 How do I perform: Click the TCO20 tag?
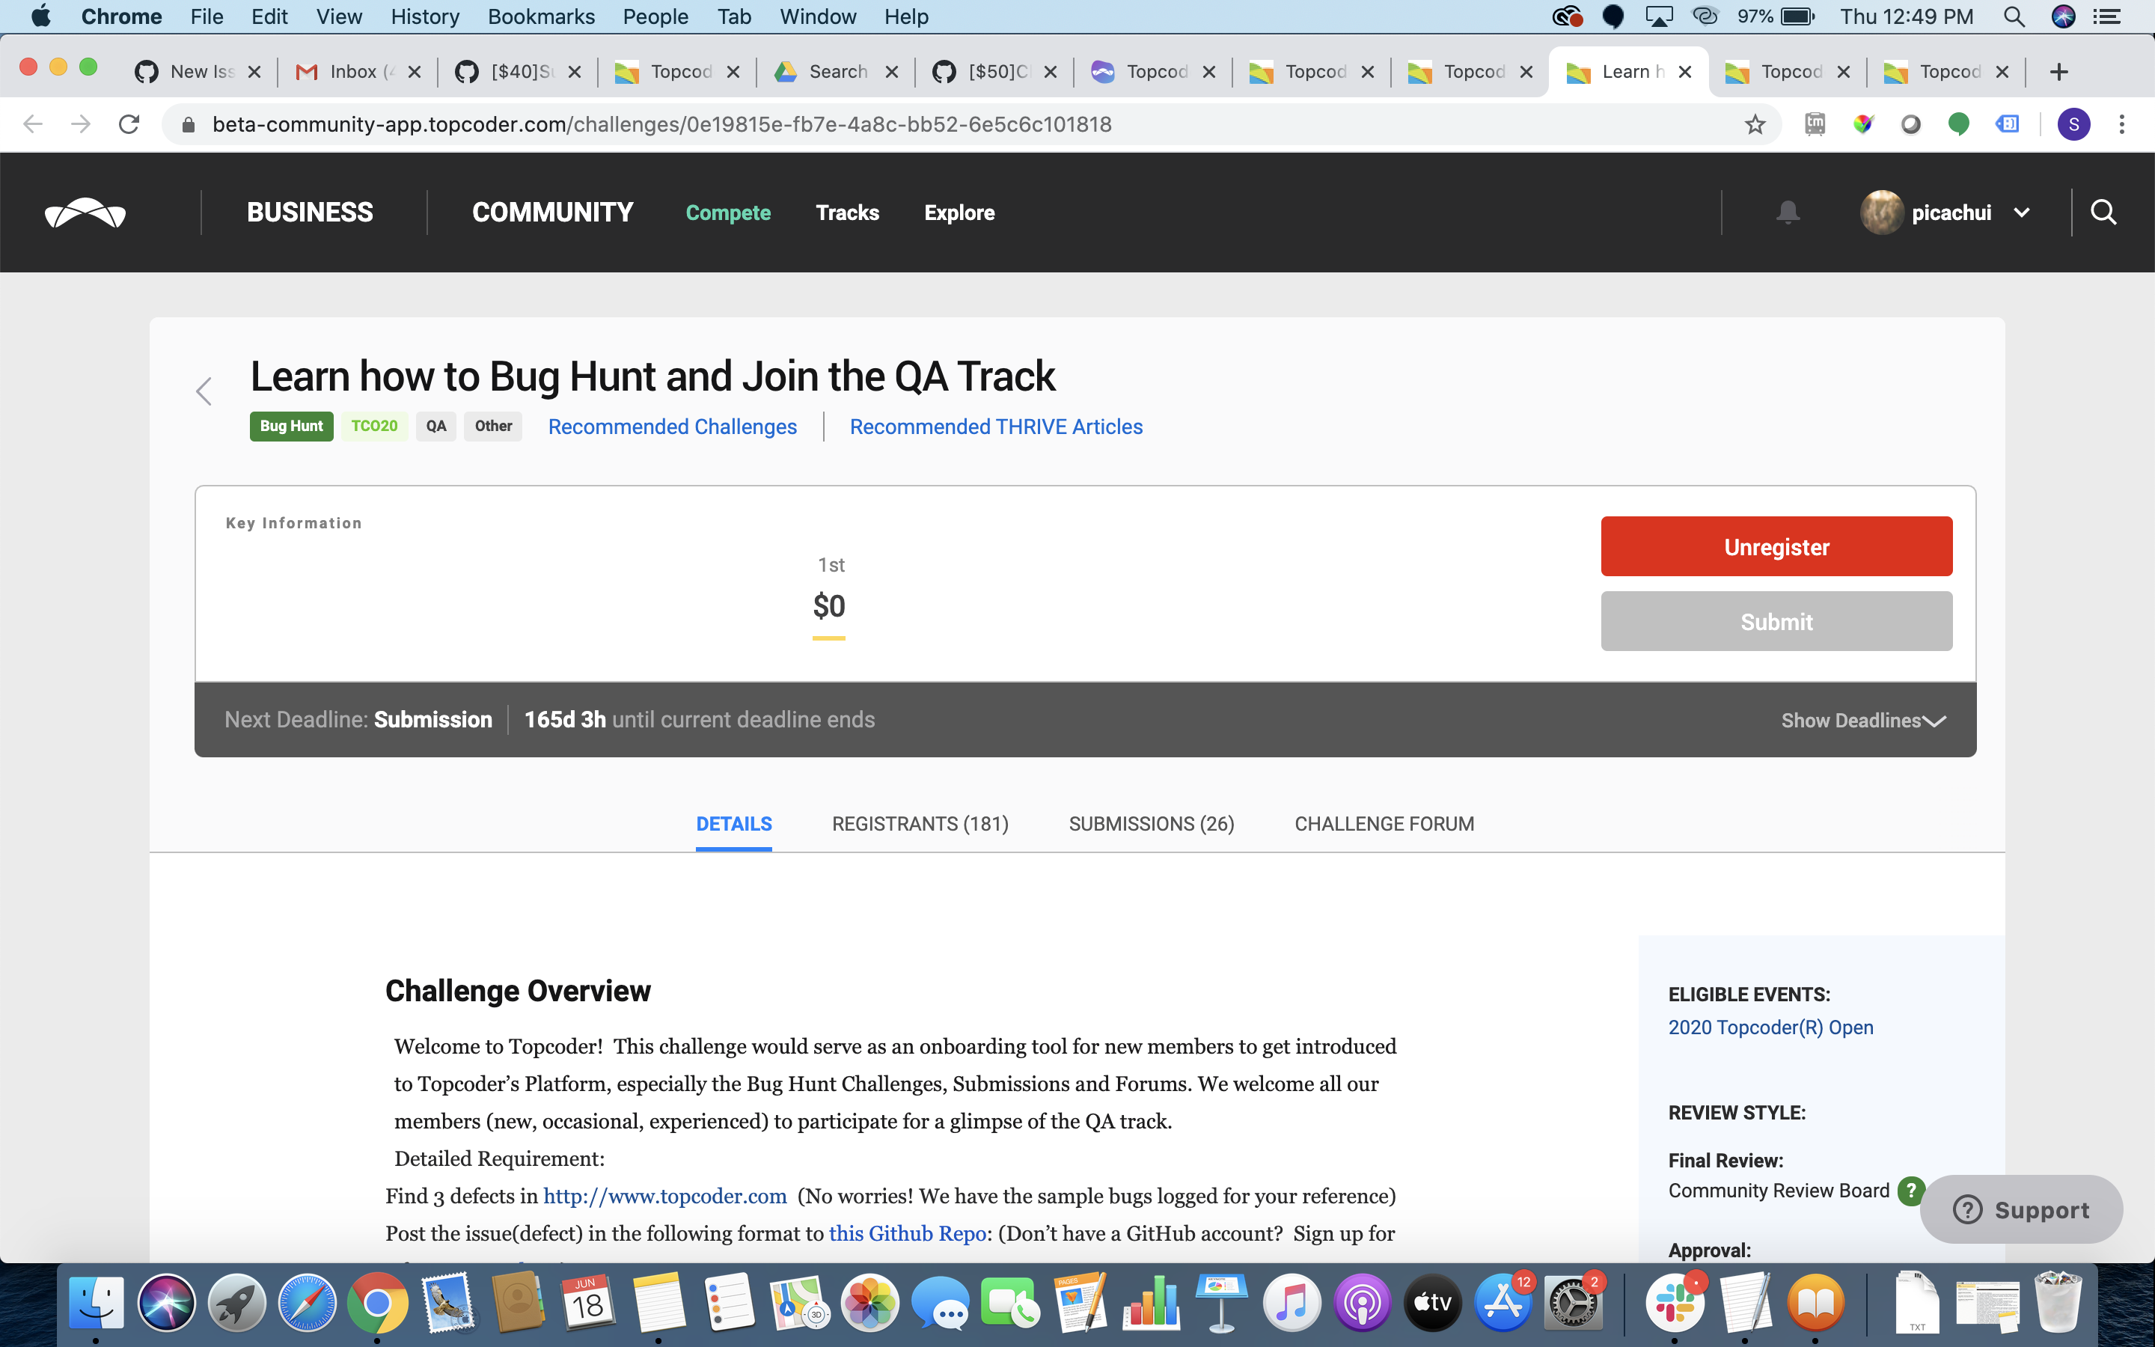coord(374,426)
